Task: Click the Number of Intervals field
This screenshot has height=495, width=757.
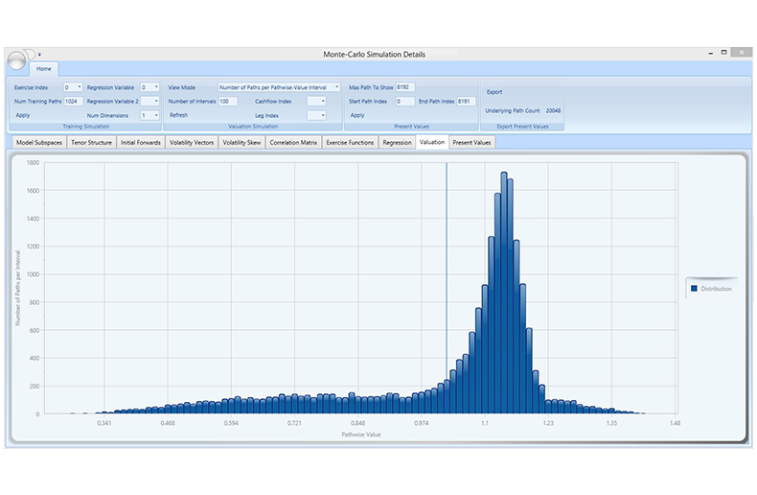Action: tap(228, 101)
